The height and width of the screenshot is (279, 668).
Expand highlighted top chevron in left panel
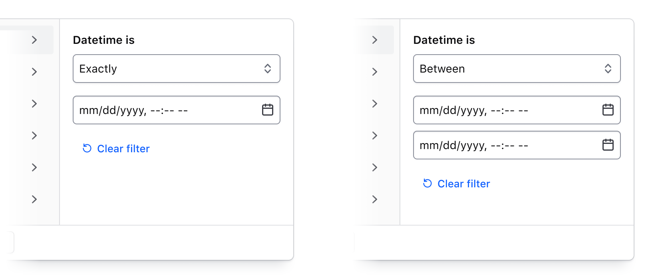(x=34, y=40)
